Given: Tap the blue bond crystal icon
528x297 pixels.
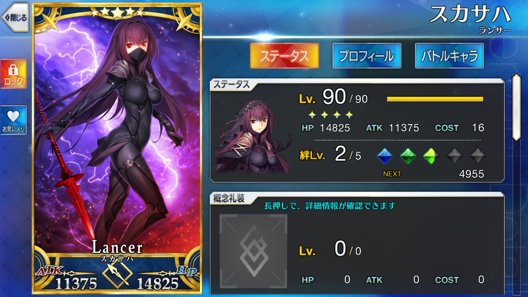Looking at the screenshot, I should pos(384,156).
